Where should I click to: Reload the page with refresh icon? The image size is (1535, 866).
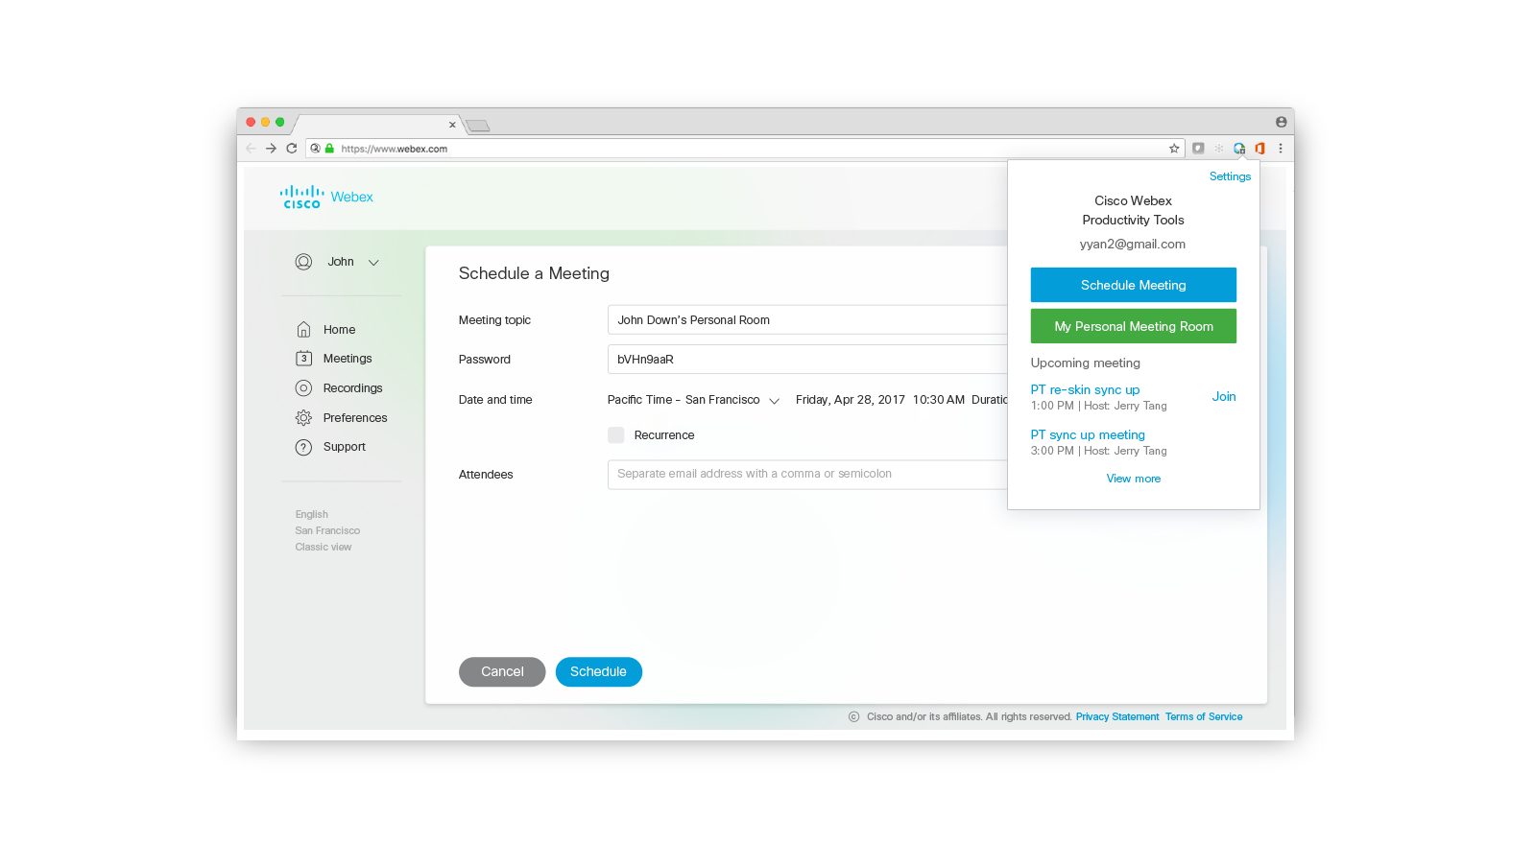click(291, 149)
